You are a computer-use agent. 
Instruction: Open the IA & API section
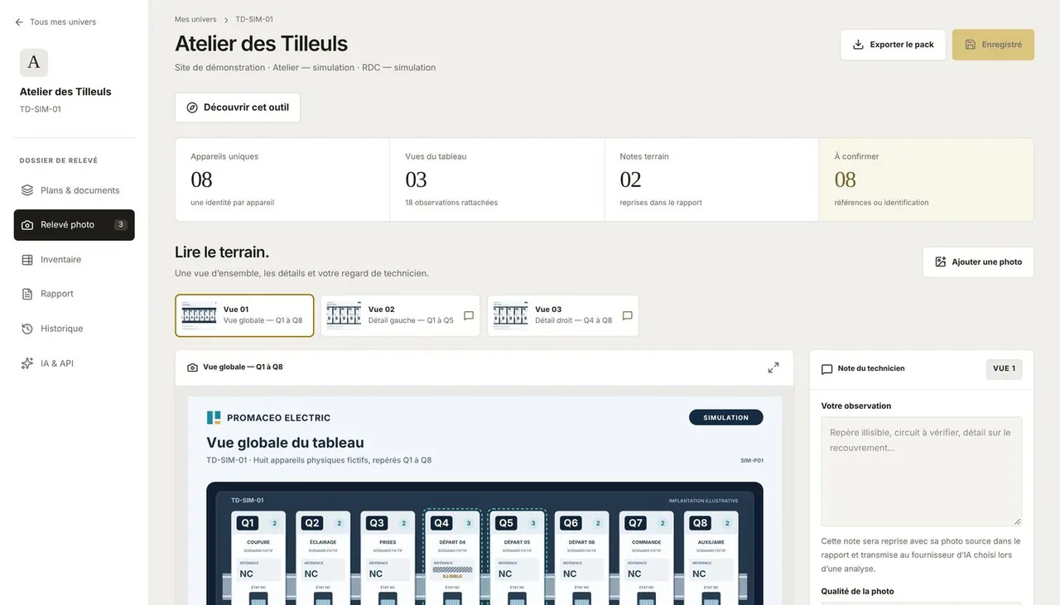74,363
